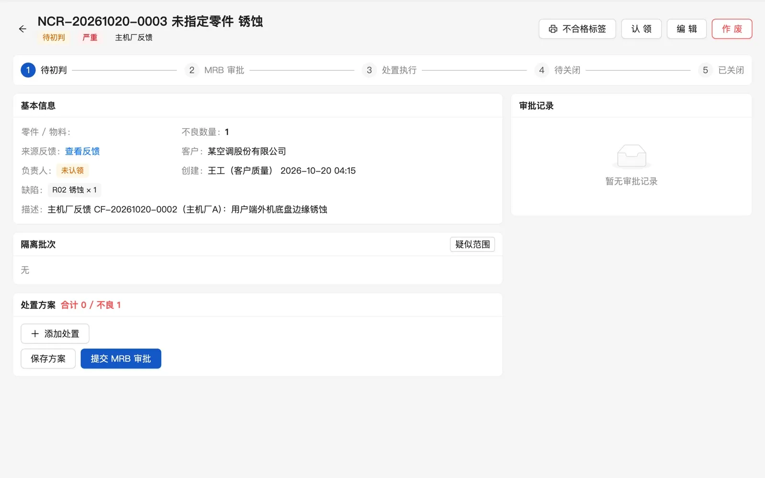Select step 4 待关闭
Viewport: 765px width, 478px height.
pos(557,70)
